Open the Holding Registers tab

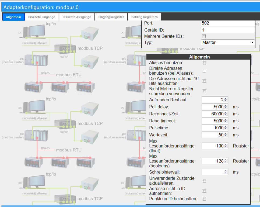coord(144,17)
